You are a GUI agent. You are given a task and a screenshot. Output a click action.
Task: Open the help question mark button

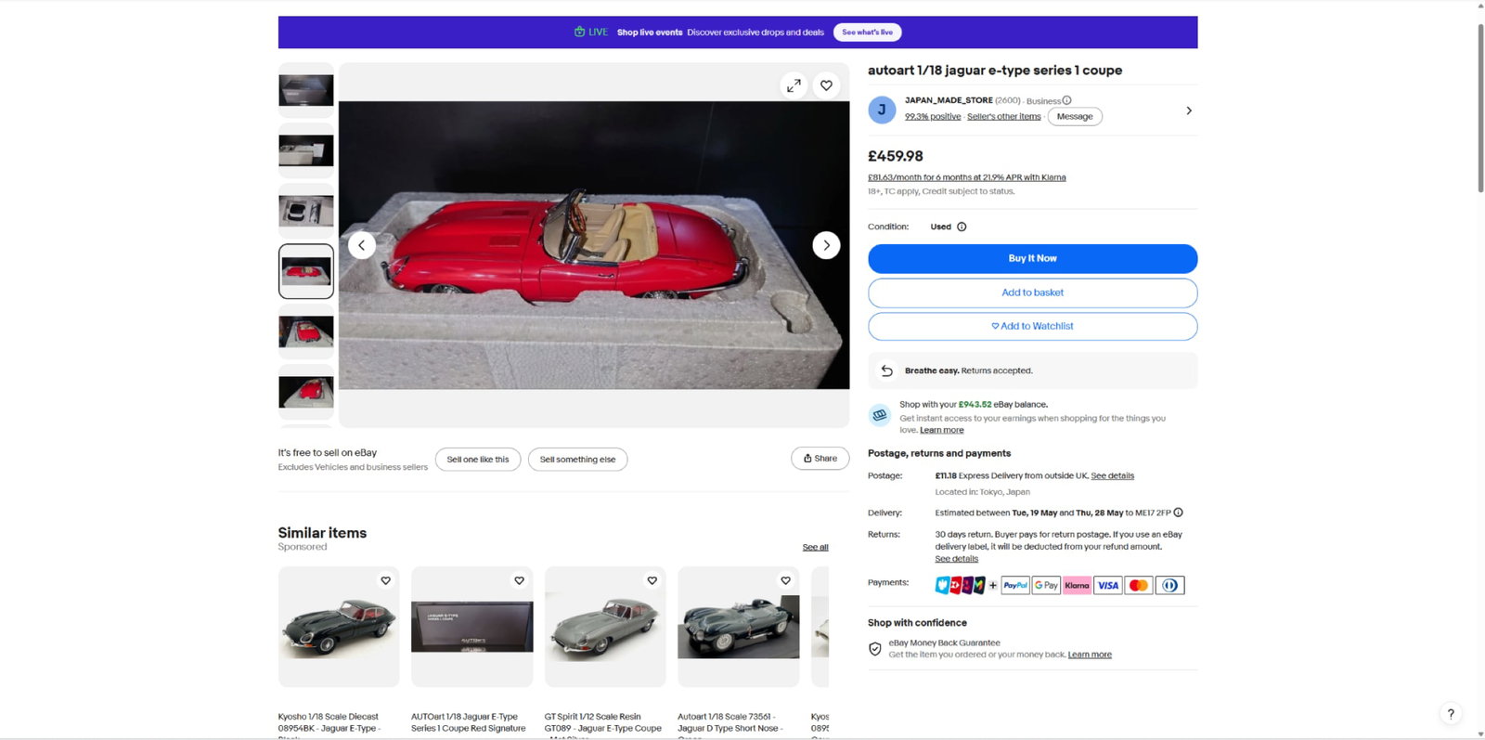point(1451,714)
